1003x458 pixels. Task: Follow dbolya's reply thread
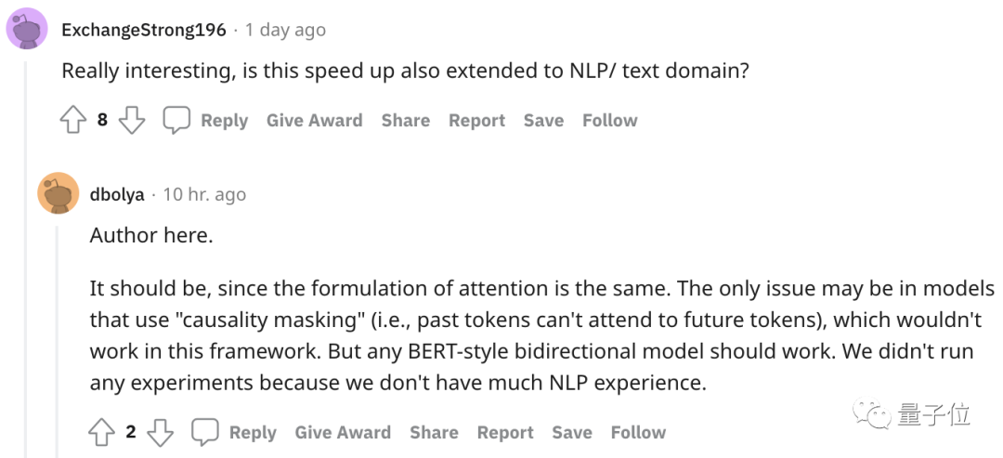(x=638, y=433)
